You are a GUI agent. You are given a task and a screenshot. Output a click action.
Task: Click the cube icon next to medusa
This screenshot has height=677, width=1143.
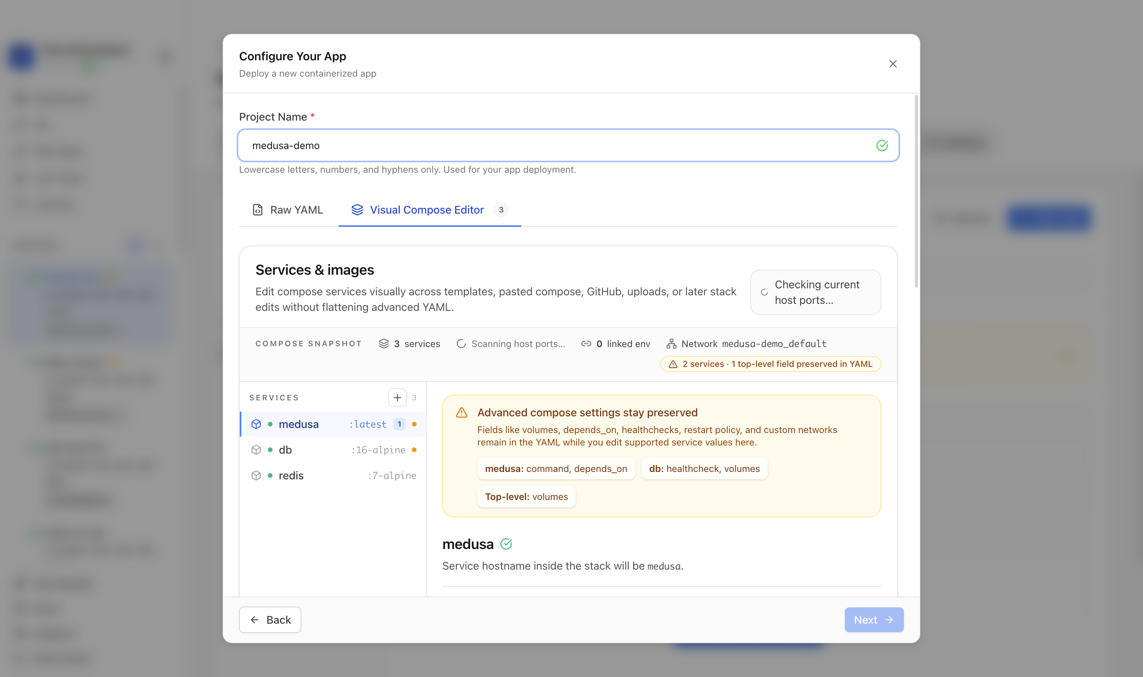coord(256,424)
